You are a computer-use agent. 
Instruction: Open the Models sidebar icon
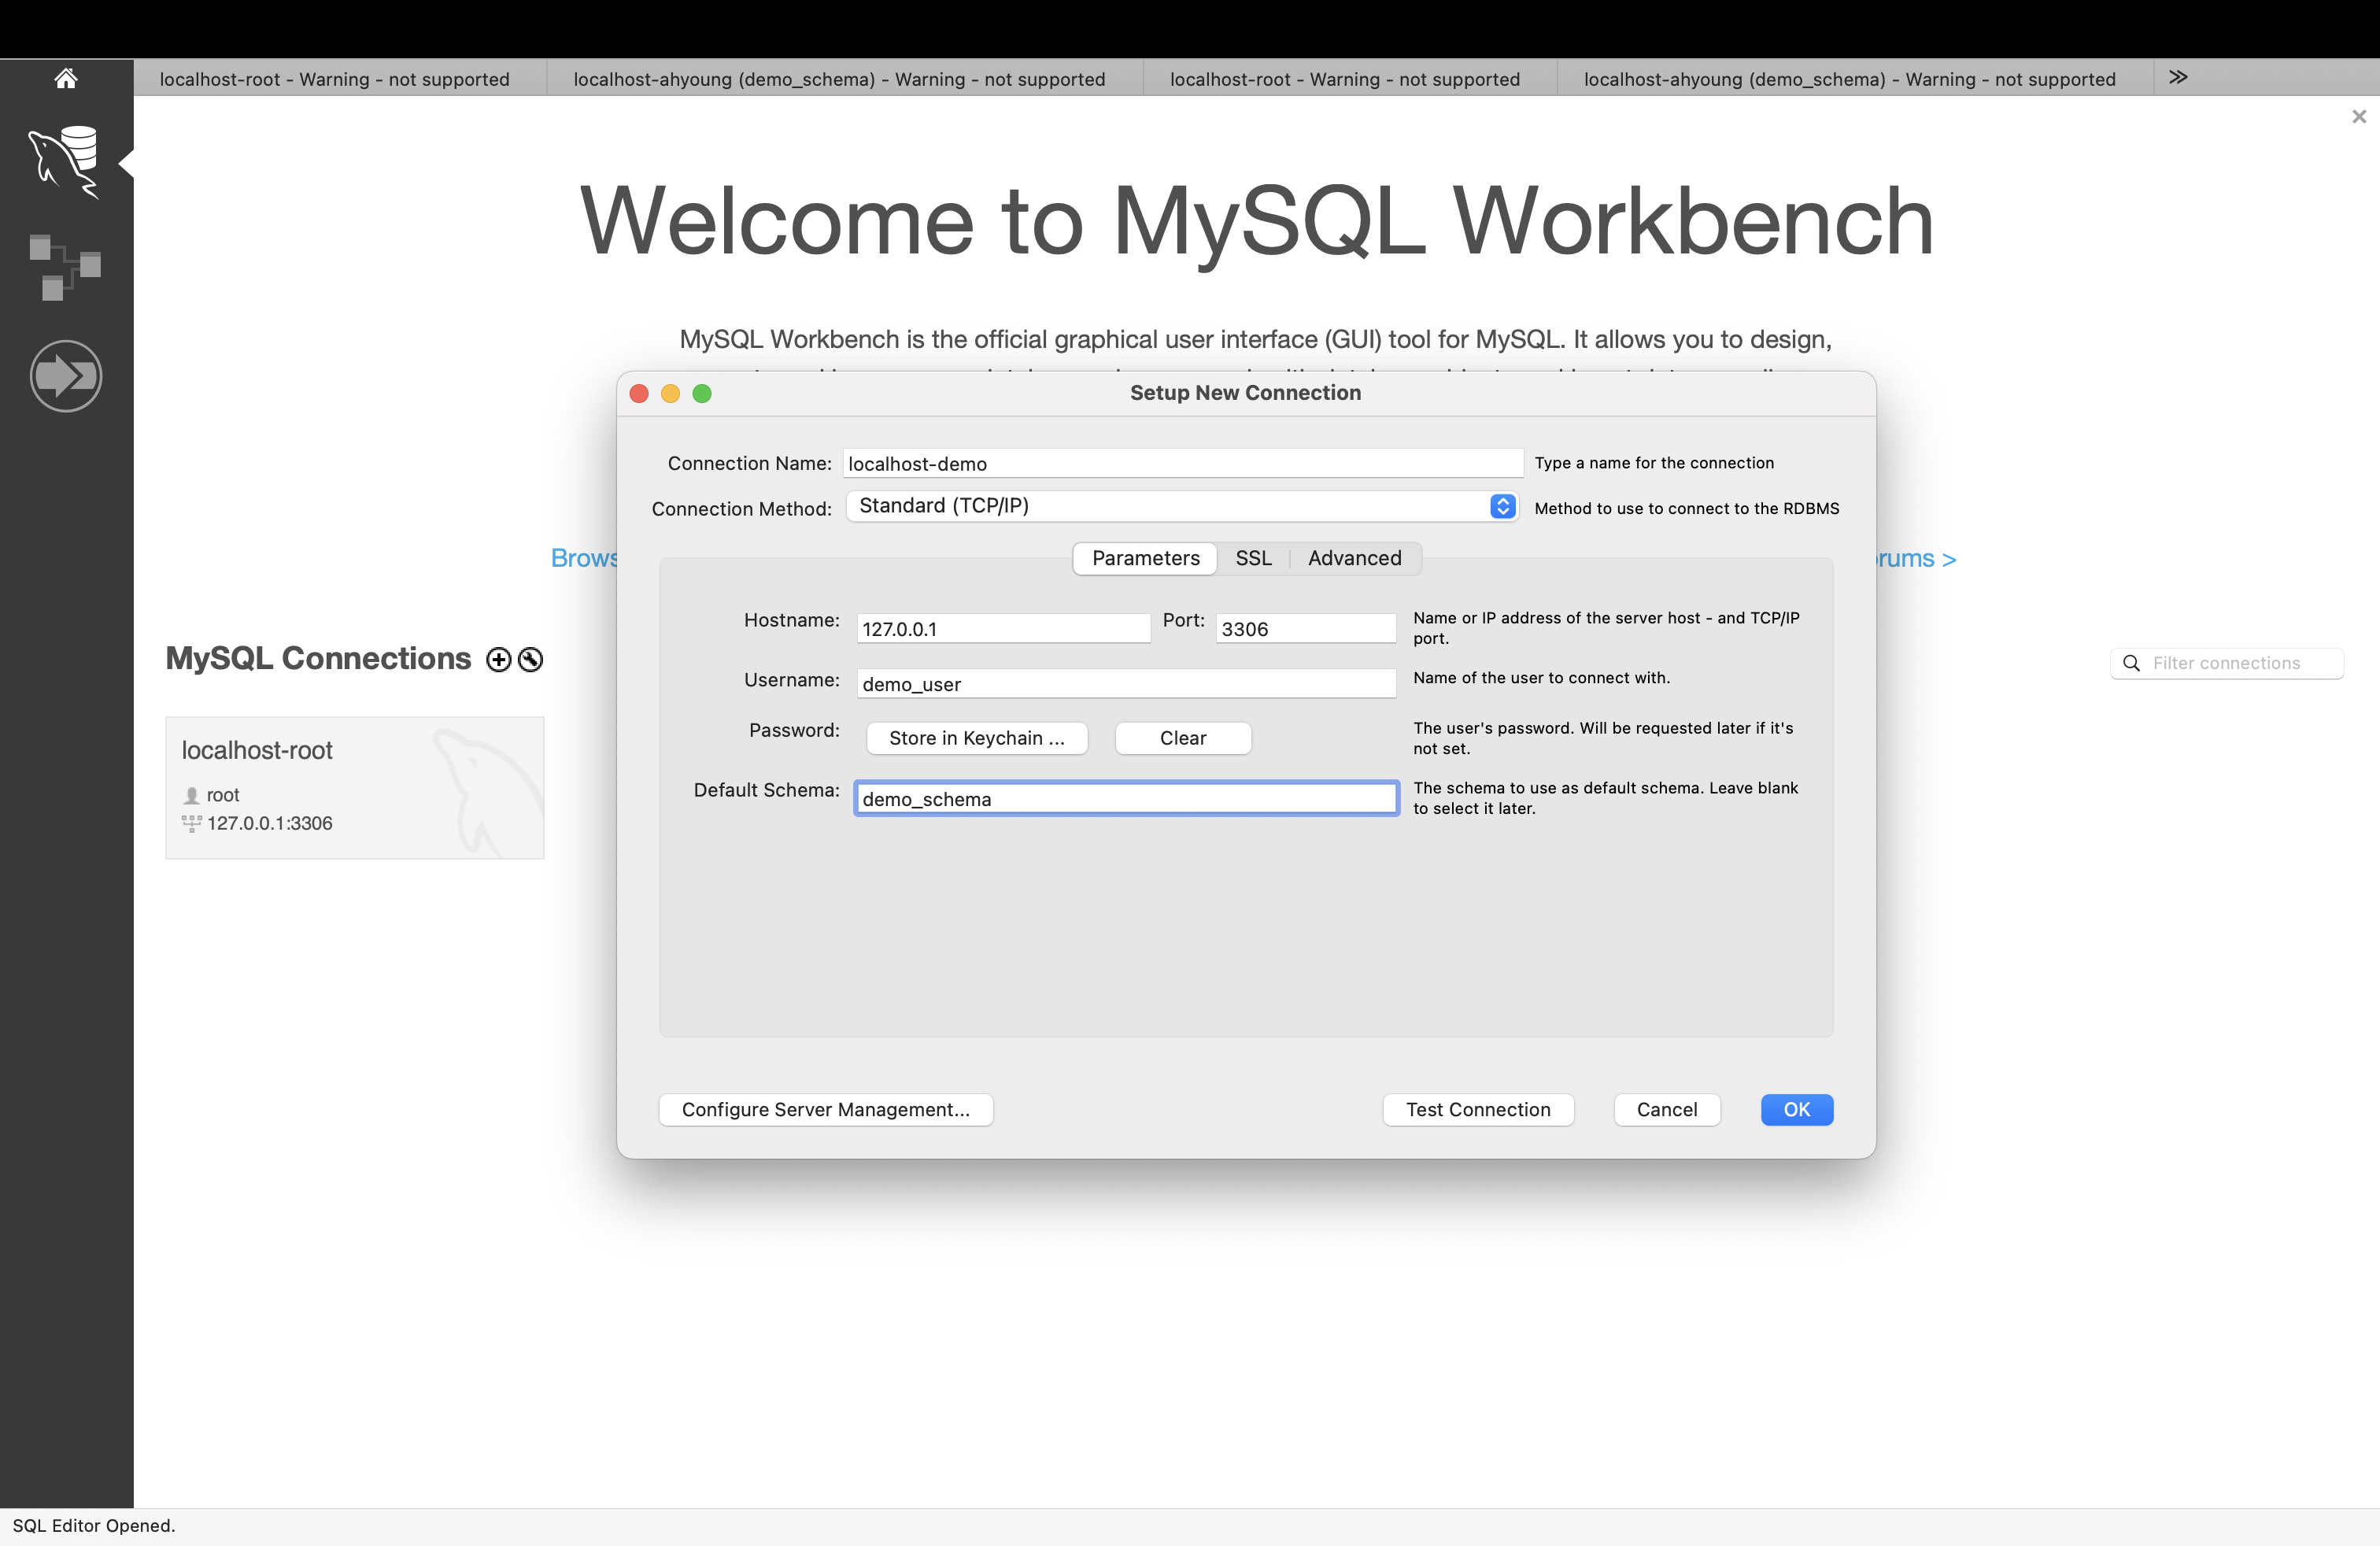point(65,267)
